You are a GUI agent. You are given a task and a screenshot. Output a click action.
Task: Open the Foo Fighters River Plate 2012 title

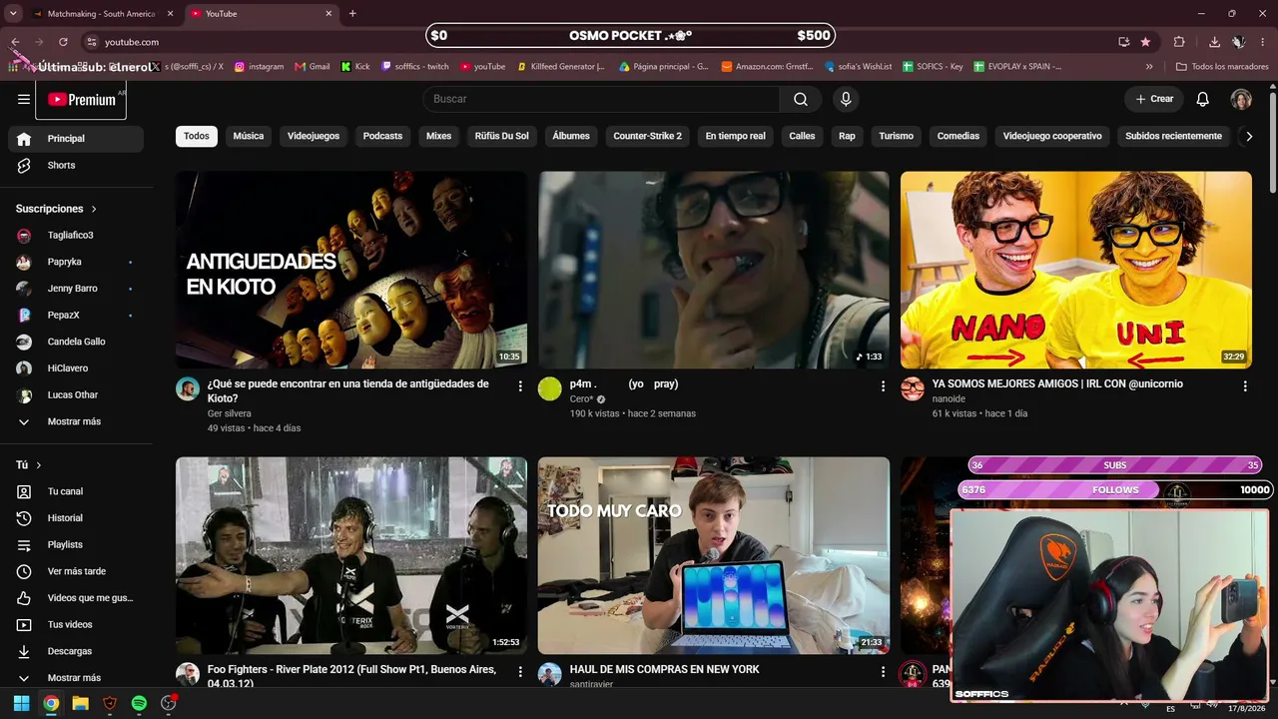coord(351,676)
